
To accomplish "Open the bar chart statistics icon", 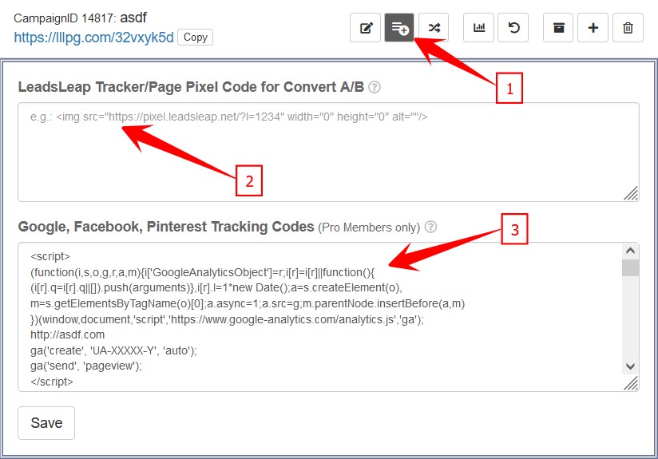I will (x=479, y=28).
